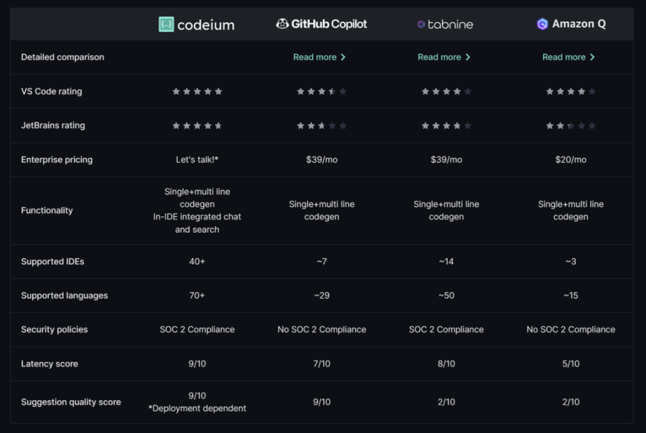The image size is (646, 433).
Task: Click the Tabnine hexagon logo icon
Action: [x=421, y=24]
